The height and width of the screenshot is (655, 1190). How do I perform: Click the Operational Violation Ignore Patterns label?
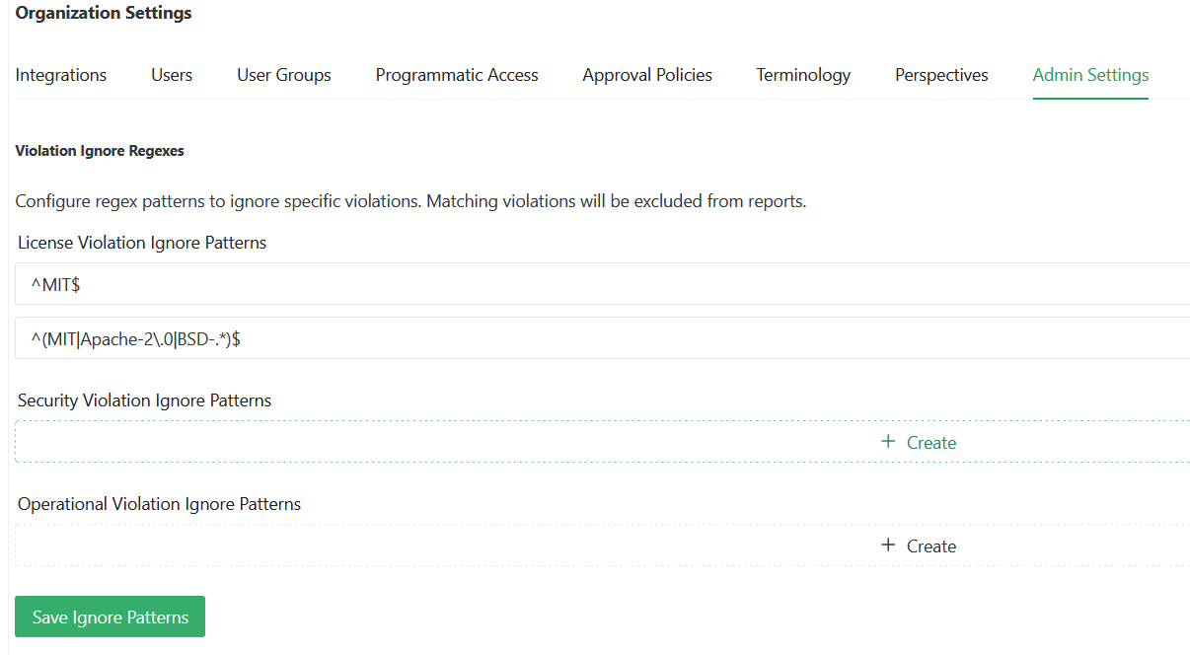pyautogui.click(x=159, y=503)
